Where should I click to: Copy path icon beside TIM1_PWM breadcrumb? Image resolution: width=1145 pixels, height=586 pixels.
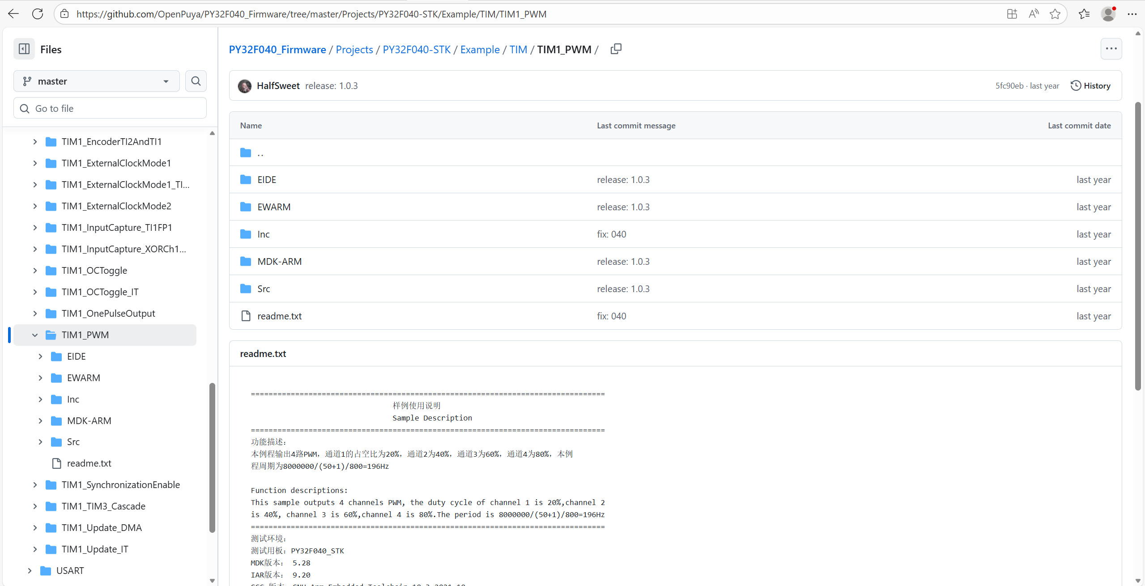616,49
